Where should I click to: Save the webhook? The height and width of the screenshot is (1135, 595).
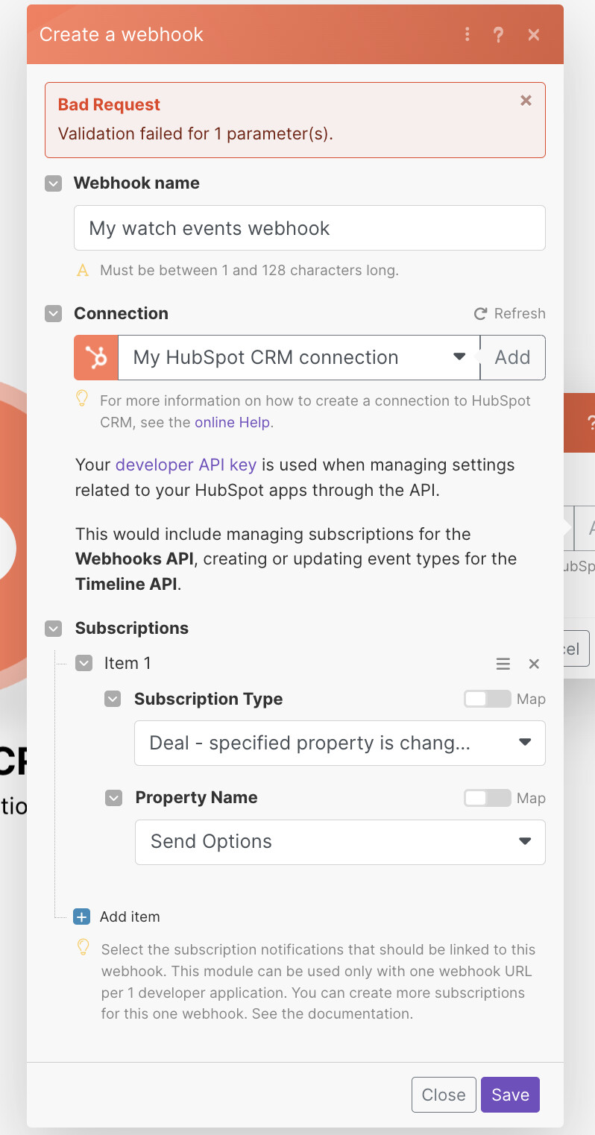point(510,1095)
